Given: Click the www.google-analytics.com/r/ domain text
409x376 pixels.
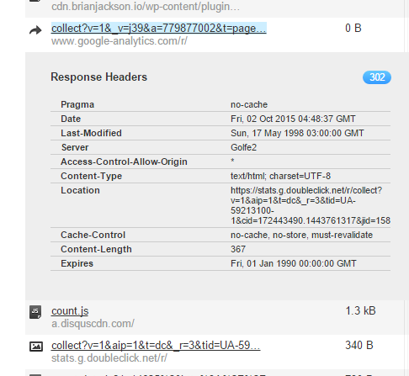Looking at the screenshot, I should [x=120, y=41].
